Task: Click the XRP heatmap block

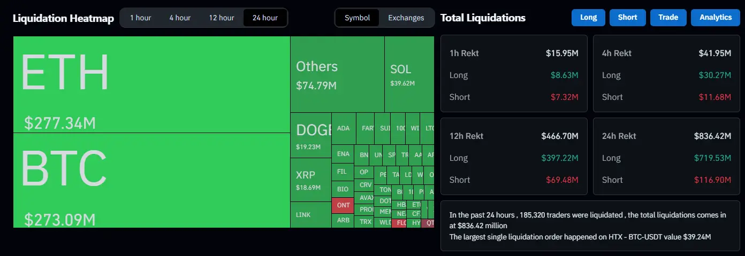Action: [x=310, y=180]
